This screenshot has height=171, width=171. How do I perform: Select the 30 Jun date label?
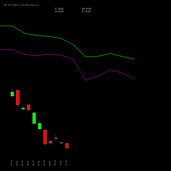[11, 163]
